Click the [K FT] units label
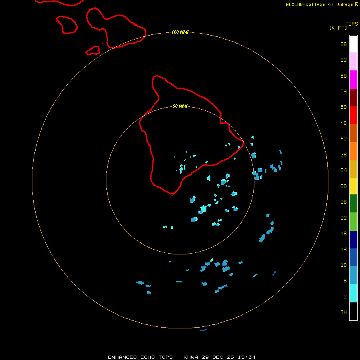 click(x=338, y=28)
